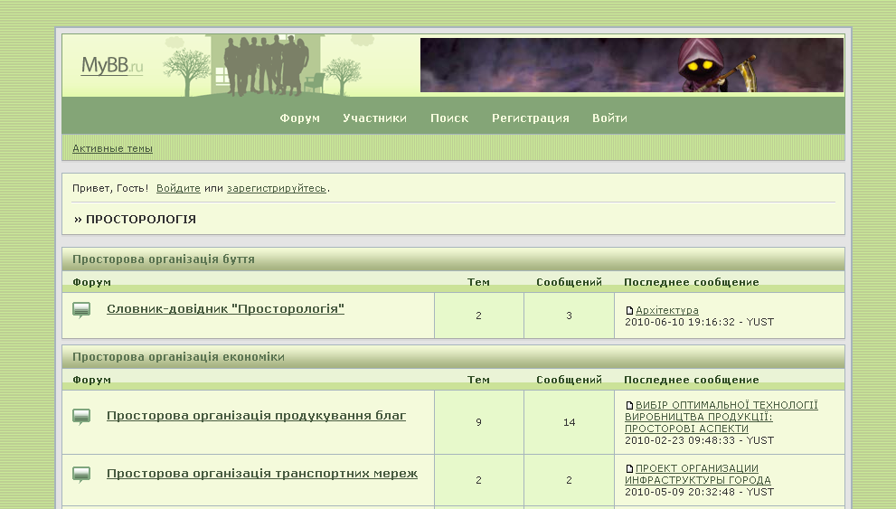896x509 pixels.
Task: Open the Активные темы link
Action: click(113, 148)
